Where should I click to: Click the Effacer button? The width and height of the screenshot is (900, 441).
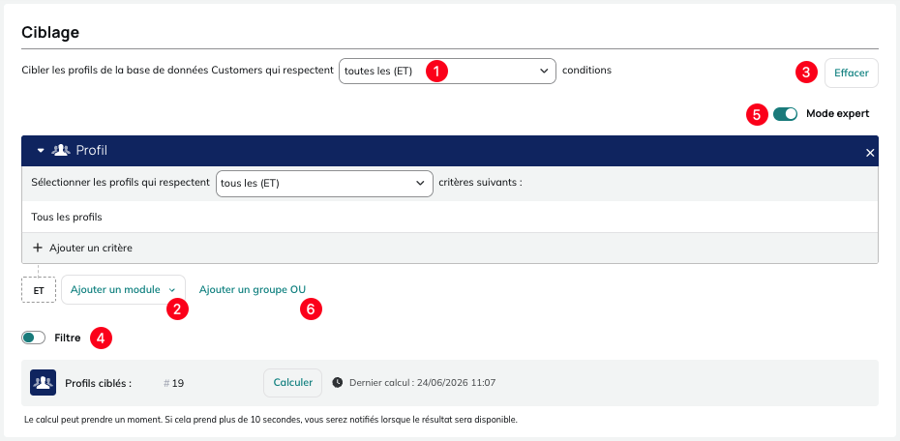pyautogui.click(x=852, y=73)
